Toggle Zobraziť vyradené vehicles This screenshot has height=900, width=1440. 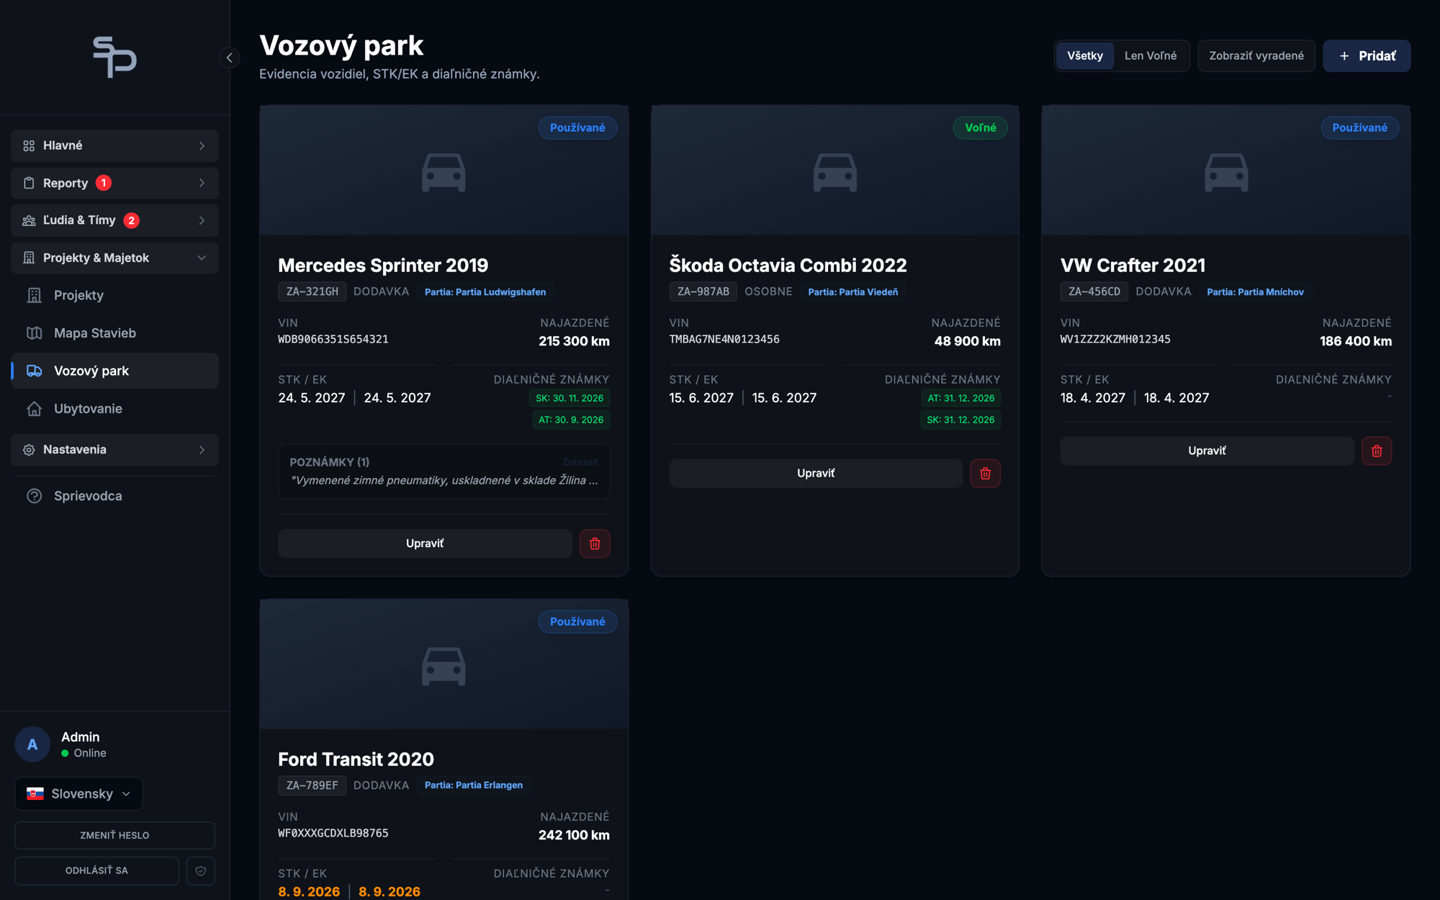click(x=1256, y=56)
